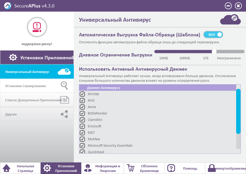Uncheck the BitDefender engine
Image resolution: width=246 pixels, height=174 pixels.
82,113
